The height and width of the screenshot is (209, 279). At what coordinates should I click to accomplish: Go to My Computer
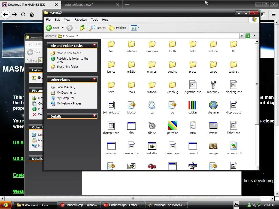65,98
